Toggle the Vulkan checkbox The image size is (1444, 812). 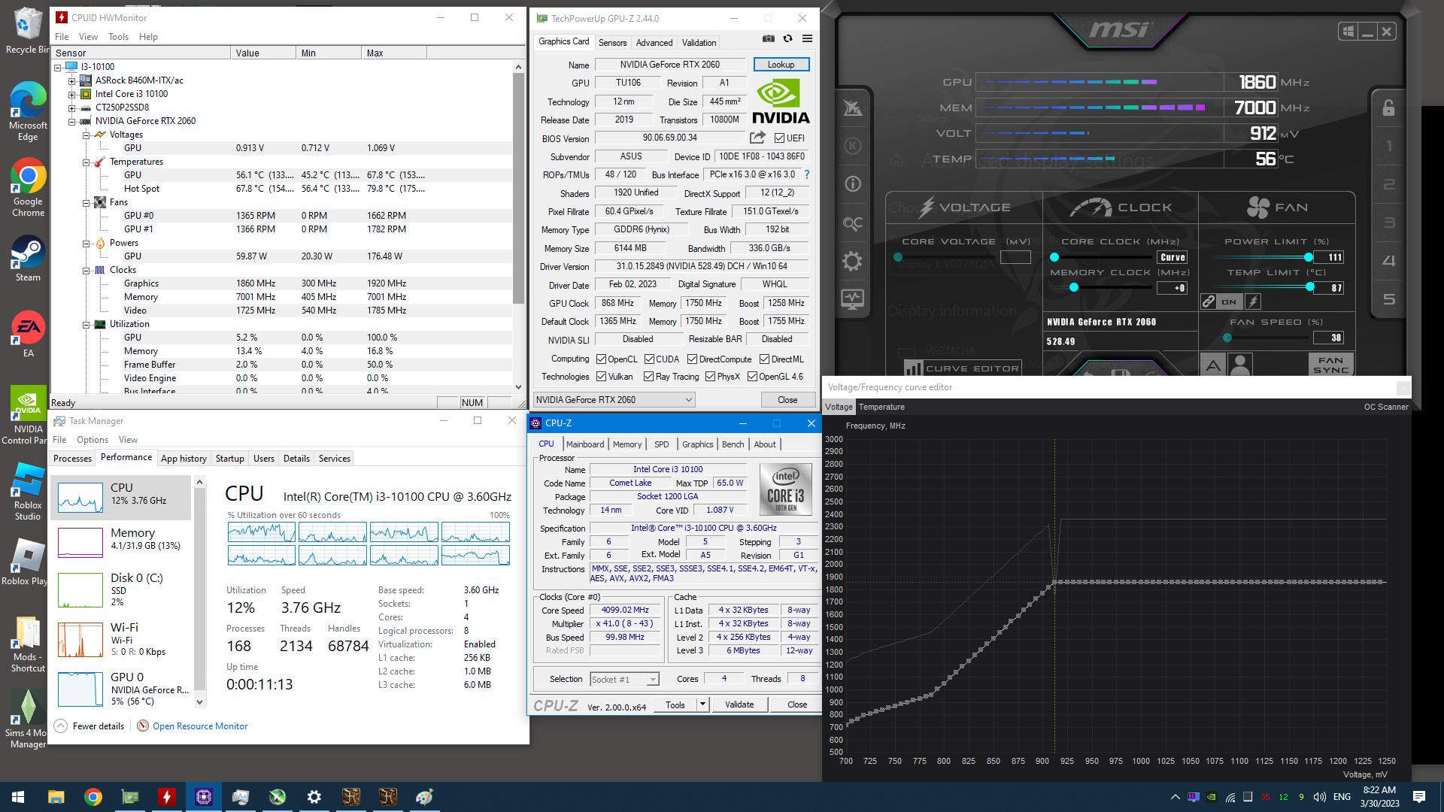click(x=601, y=377)
